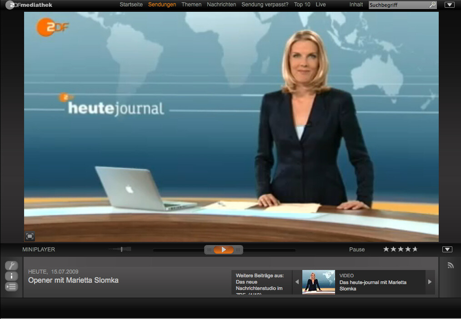Show video info with the i icon

click(x=11, y=276)
